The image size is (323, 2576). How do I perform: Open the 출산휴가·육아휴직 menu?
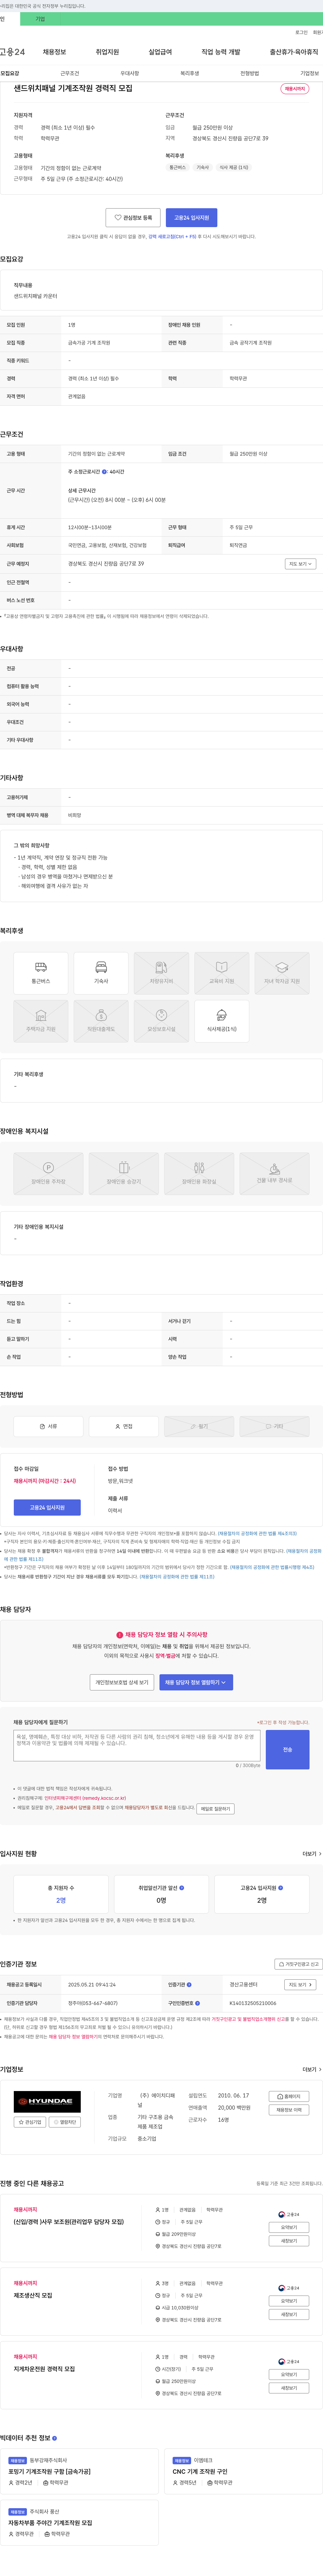(x=294, y=52)
